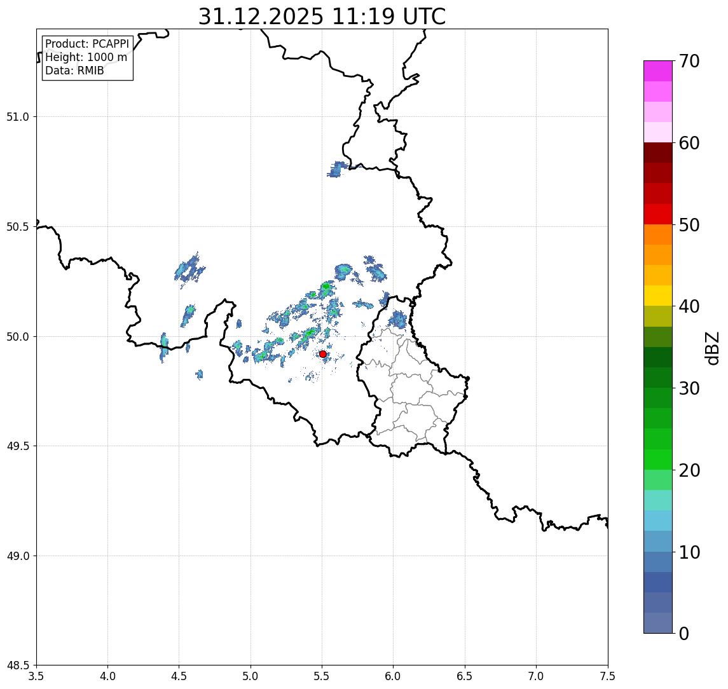The height and width of the screenshot is (689, 728).
Task: Select the magenta top segment of the colorbar
Action: point(658,71)
